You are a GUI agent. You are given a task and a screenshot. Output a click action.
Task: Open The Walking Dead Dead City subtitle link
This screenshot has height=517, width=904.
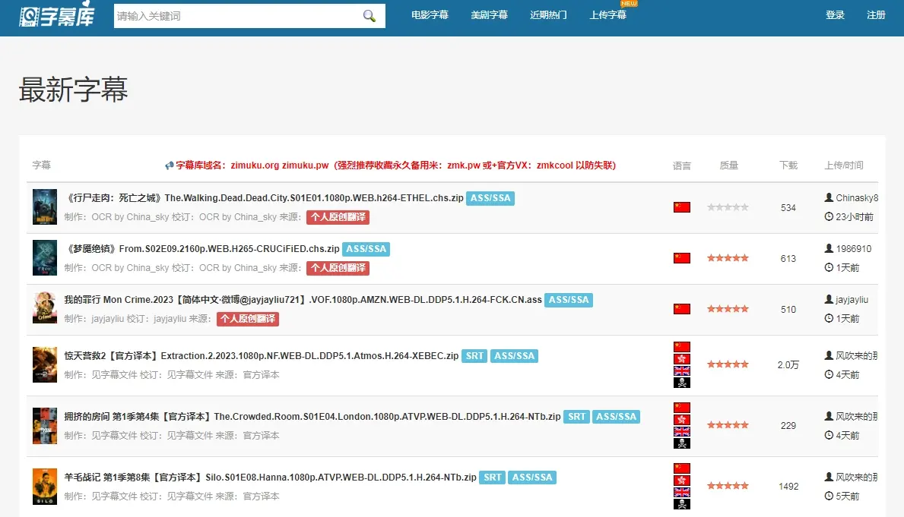tap(265, 198)
